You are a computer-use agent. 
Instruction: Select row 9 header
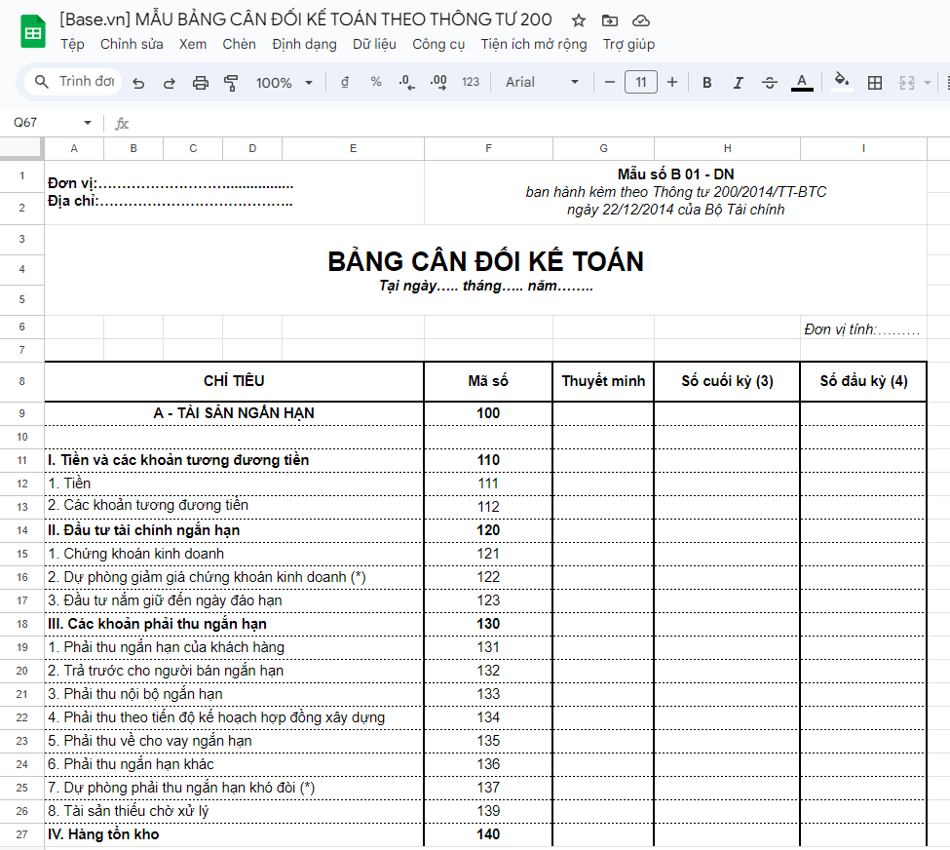tap(21, 413)
